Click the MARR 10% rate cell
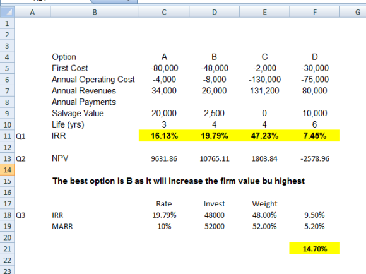This screenshot has height=274, width=366. coord(164,227)
